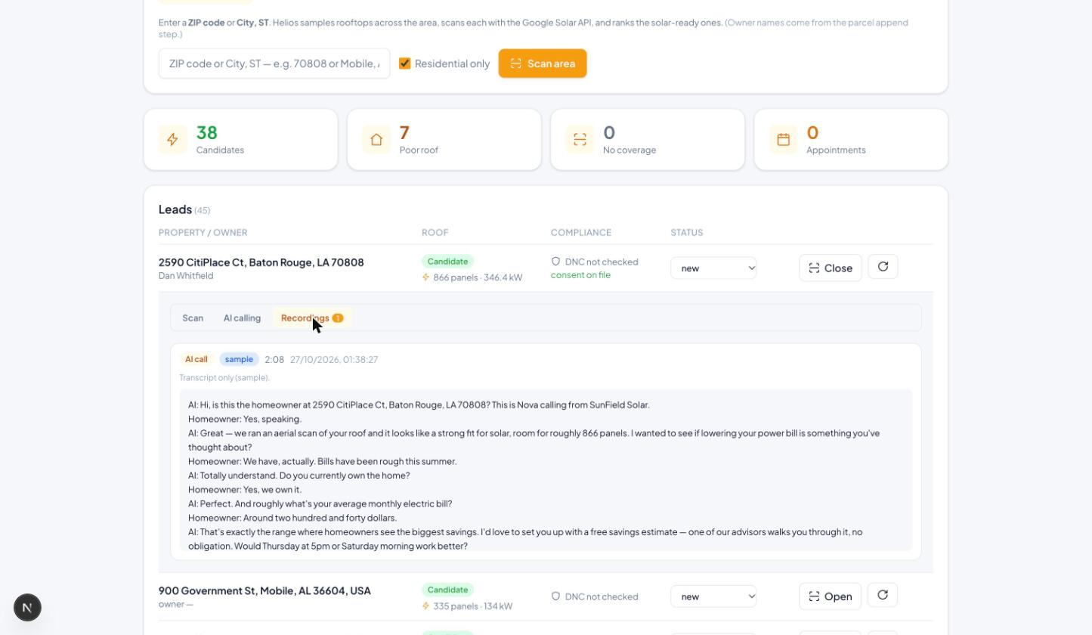Refresh the 900 Government St lead
This screenshot has height=635, width=1092.
[883, 595]
